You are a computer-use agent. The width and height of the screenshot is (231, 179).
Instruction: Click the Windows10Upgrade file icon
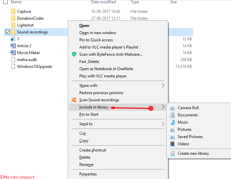coord(13,66)
